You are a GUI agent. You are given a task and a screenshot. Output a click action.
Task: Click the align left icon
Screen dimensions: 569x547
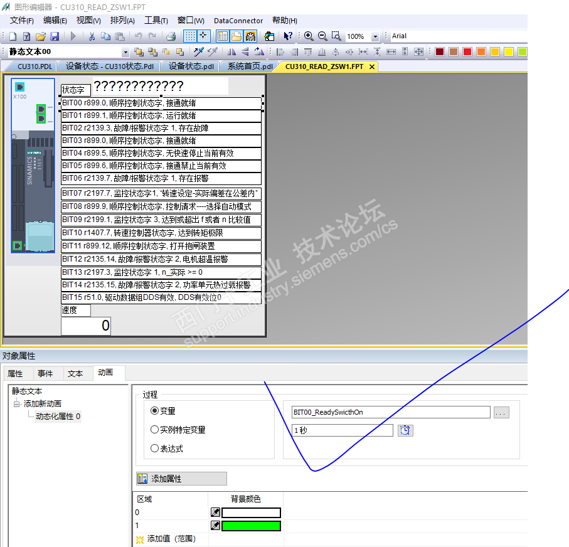point(280,52)
